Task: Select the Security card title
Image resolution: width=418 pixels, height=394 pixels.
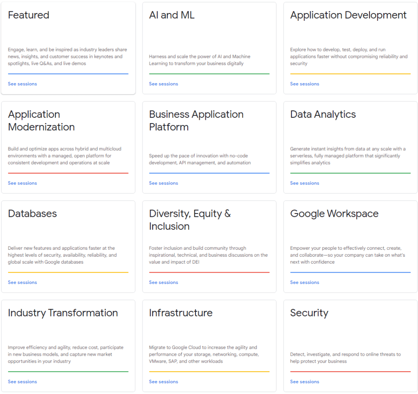Action: pyautogui.click(x=309, y=313)
